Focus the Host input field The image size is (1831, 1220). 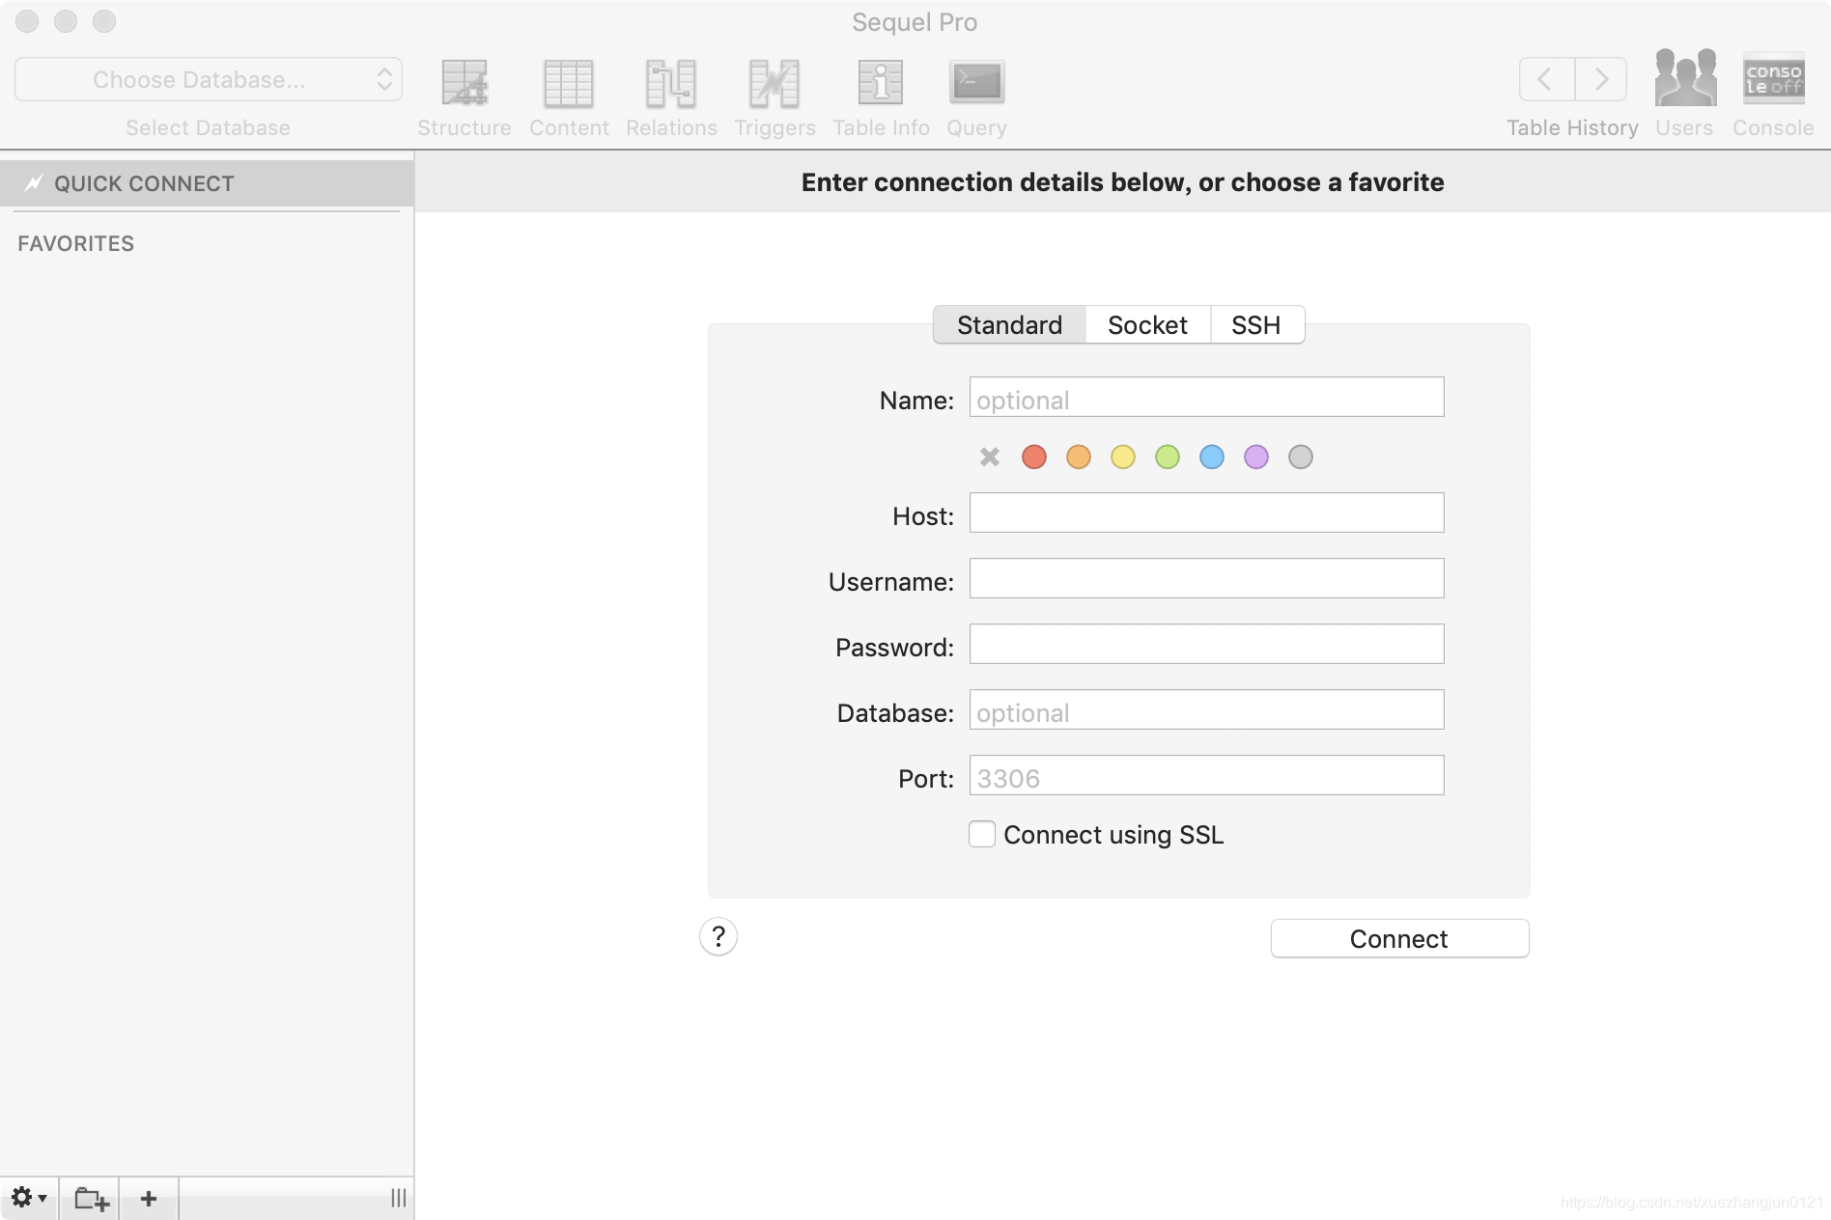[1206, 513]
